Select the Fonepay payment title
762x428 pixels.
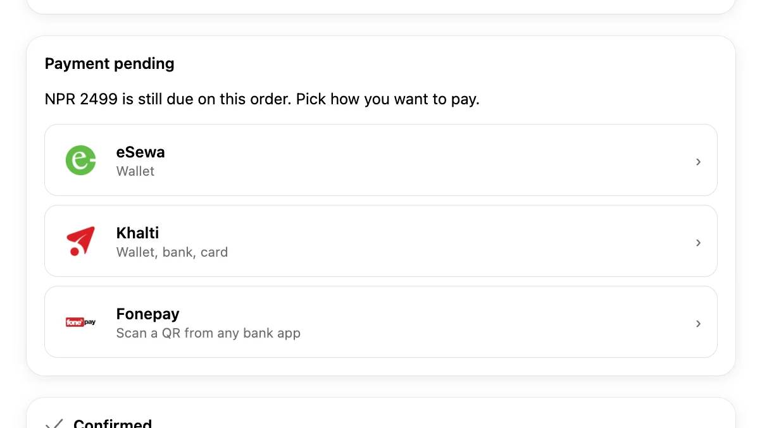pos(148,314)
